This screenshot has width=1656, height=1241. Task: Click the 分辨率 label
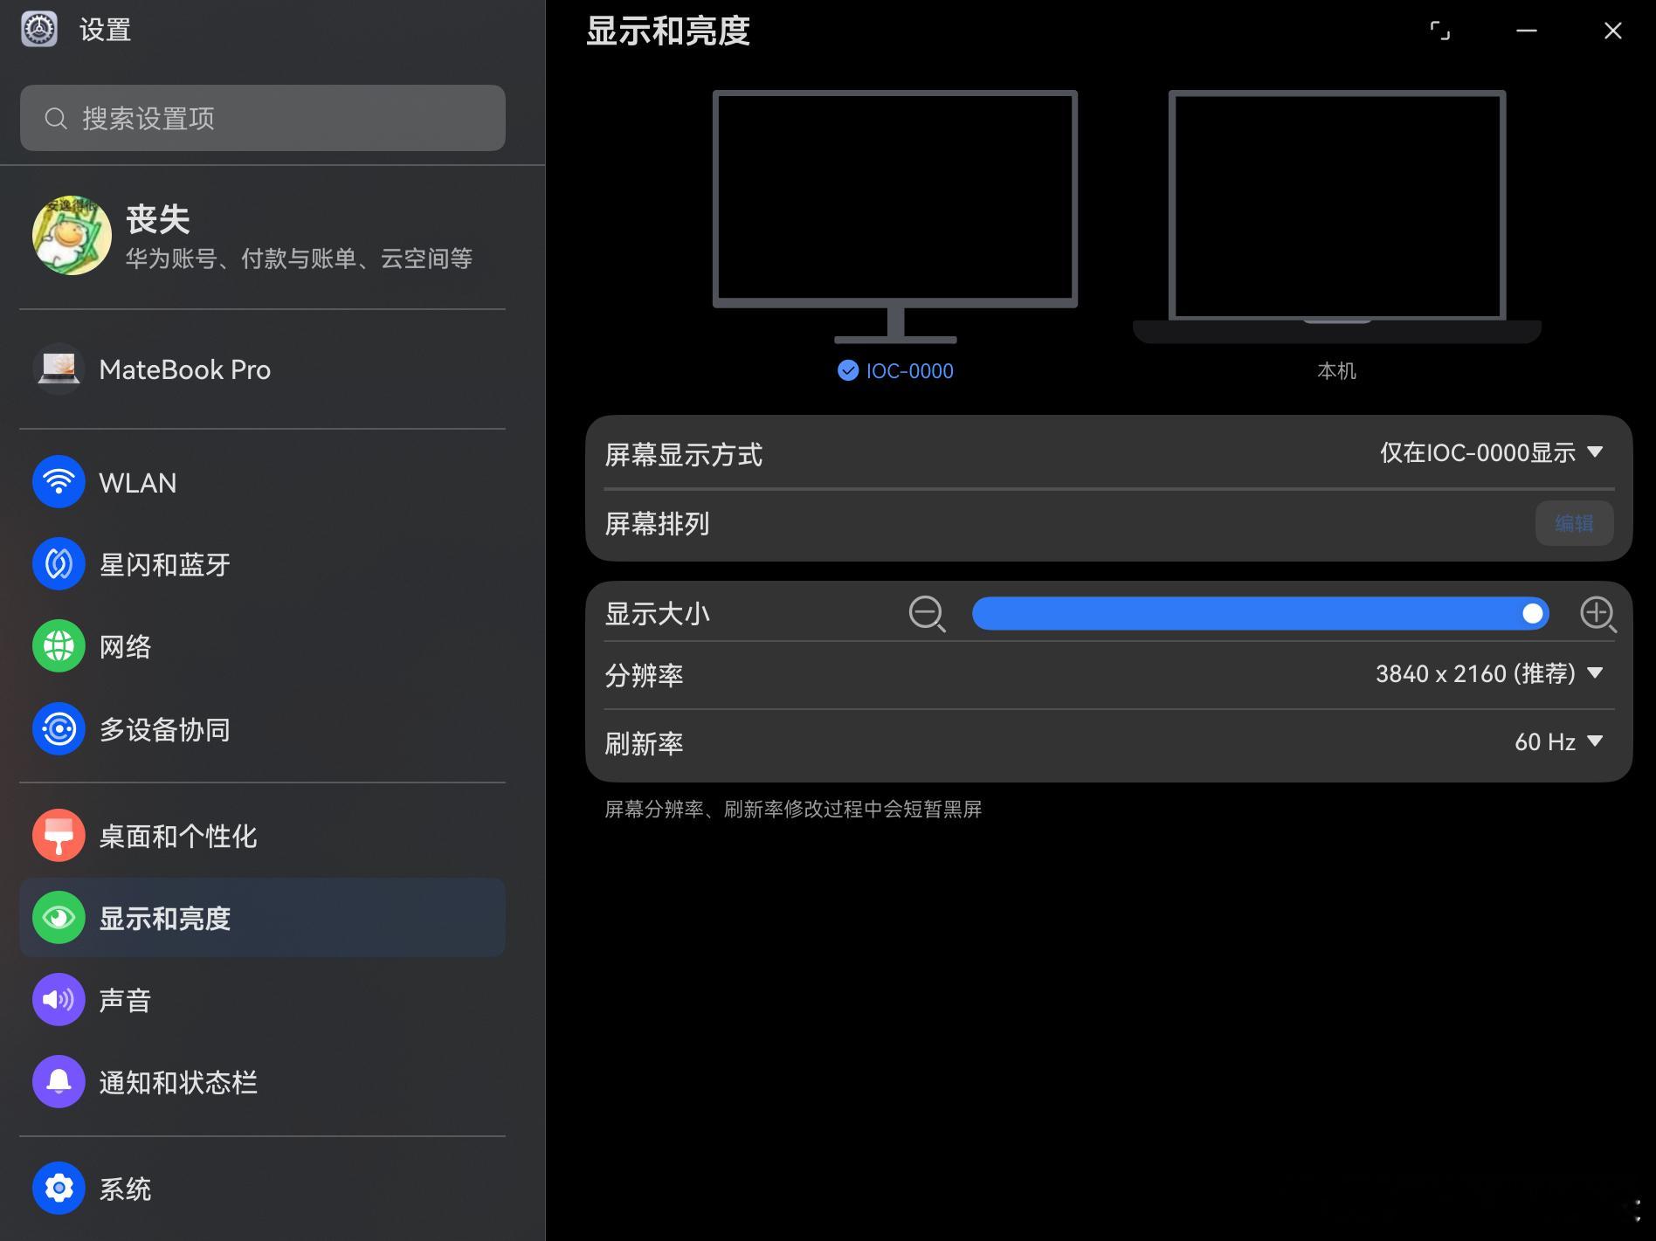[x=644, y=675]
